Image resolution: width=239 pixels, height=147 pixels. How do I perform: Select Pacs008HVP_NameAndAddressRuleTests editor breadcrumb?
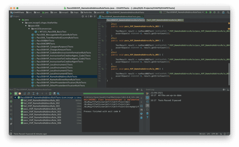pyautogui.click(x=126, y=20)
